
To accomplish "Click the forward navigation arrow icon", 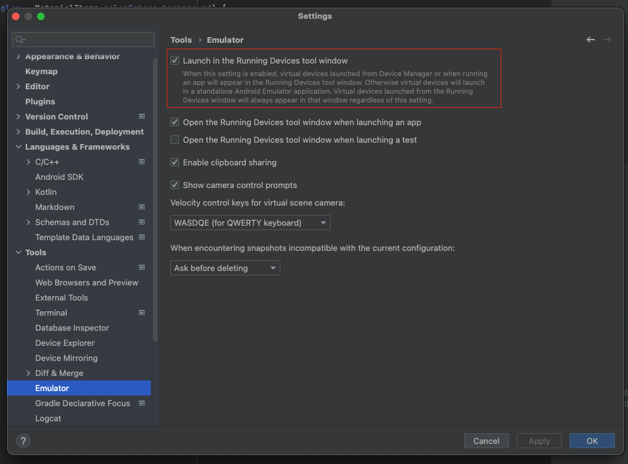I will click(607, 40).
